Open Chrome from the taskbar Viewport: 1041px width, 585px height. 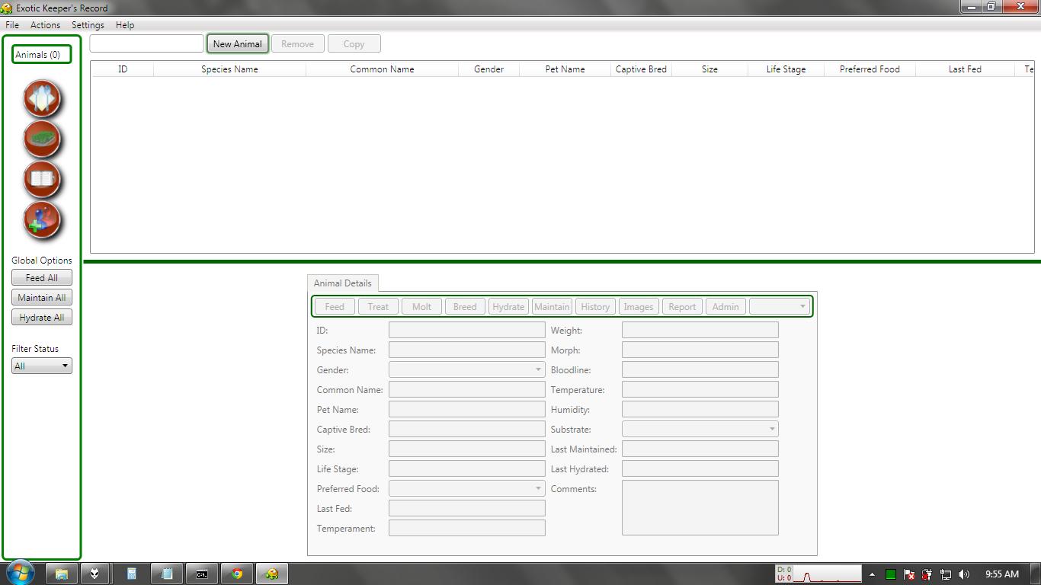(x=237, y=574)
